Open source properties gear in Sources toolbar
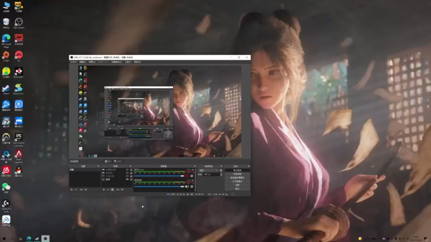 [x=113, y=190]
